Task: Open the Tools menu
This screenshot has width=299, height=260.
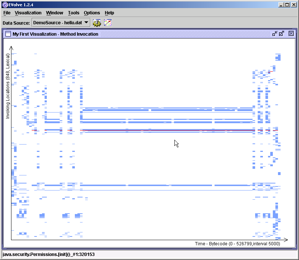Action: pyautogui.click(x=74, y=13)
